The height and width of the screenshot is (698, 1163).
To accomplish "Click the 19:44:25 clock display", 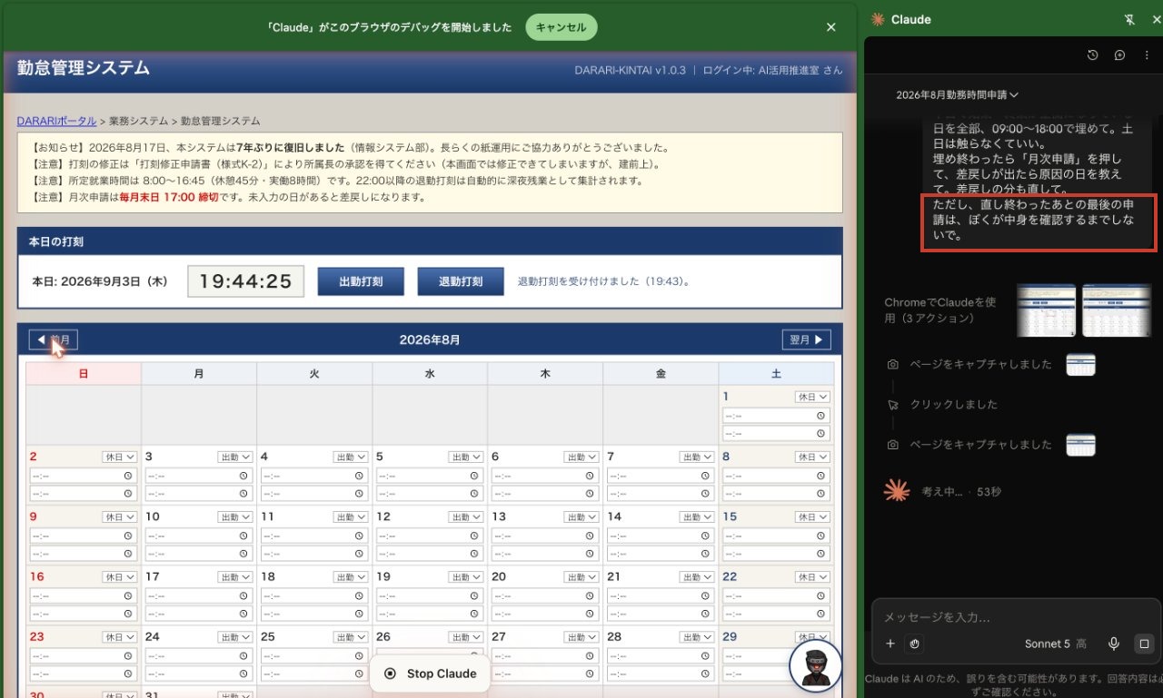I will point(245,281).
